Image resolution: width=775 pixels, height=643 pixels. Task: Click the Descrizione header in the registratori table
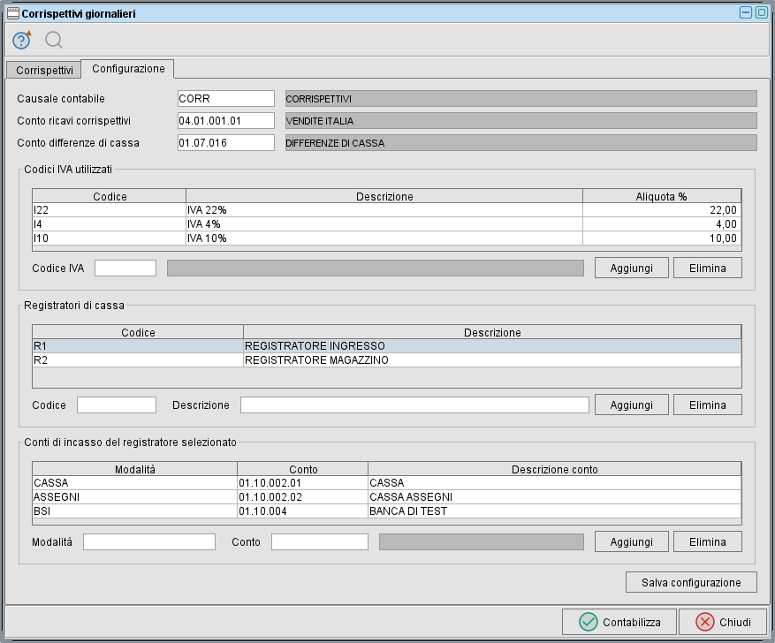[x=492, y=332]
